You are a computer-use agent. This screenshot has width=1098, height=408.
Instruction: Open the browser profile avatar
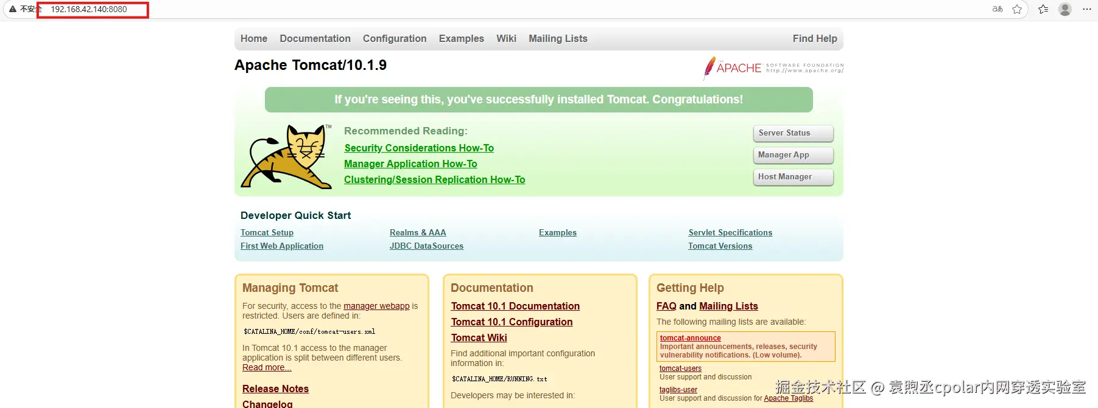click(1065, 9)
